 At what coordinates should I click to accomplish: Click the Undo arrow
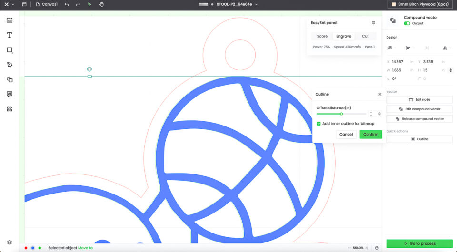pyautogui.click(x=66, y=4)
